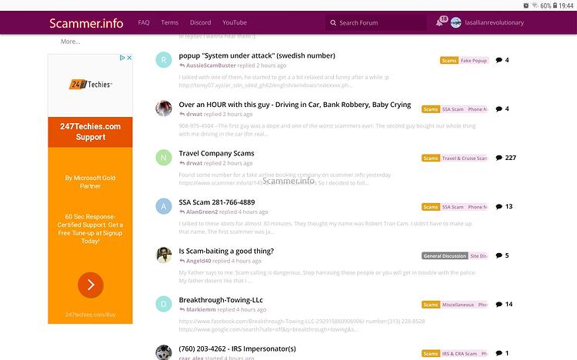Click the 19:44 clock in status bar
The height and width of the screenshot is (360, 577).
(566, 5)
